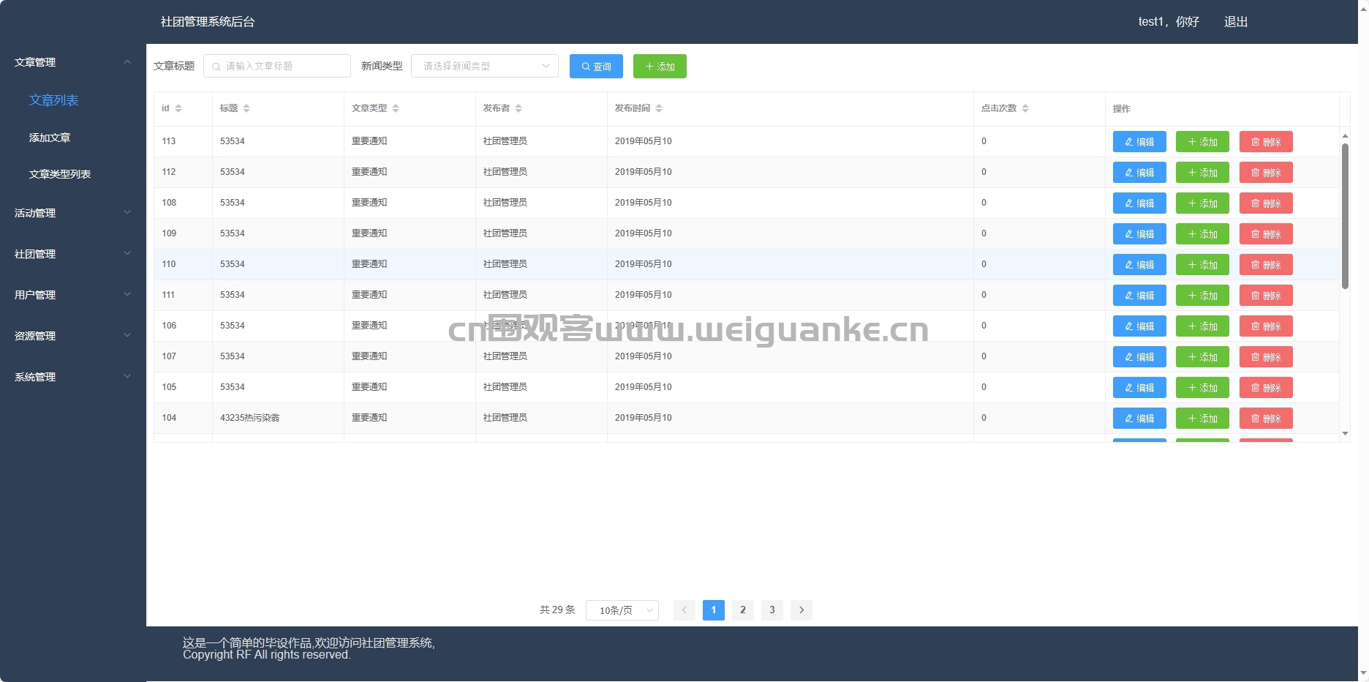Click 编辑 button for article 113

click(1139, 142)
